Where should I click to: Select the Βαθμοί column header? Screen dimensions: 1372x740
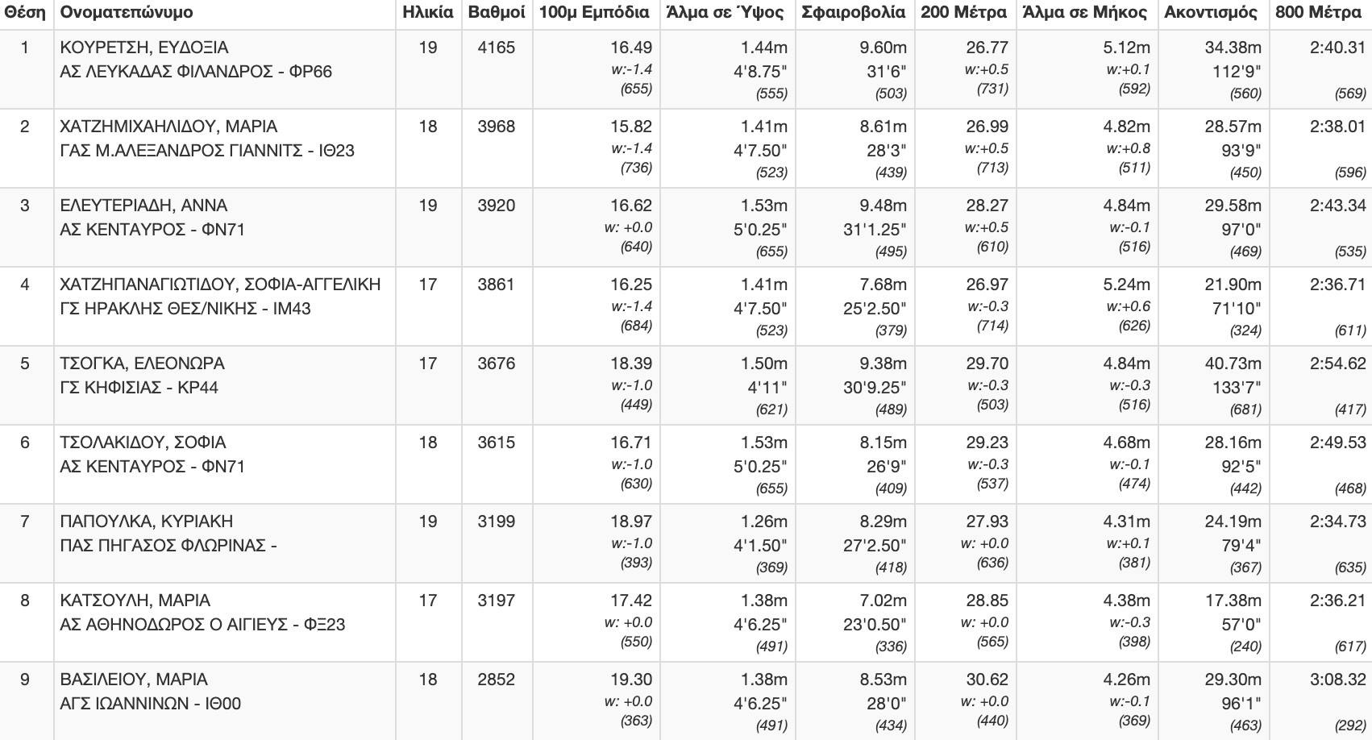click(497, 13)
